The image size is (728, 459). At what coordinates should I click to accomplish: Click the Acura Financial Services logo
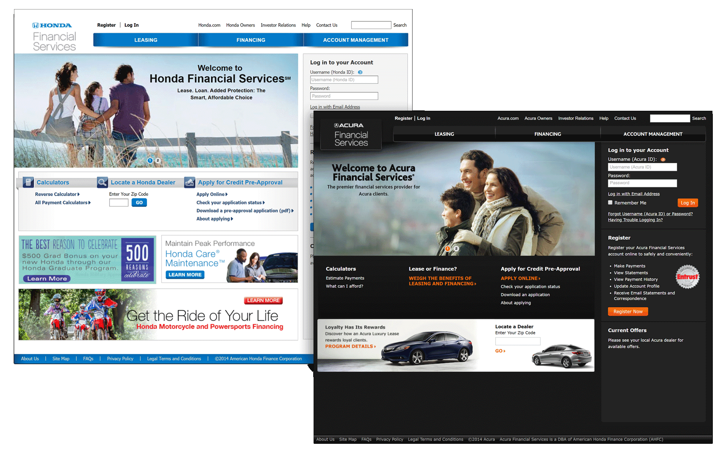pyautogui.click(x=351, y=135)
